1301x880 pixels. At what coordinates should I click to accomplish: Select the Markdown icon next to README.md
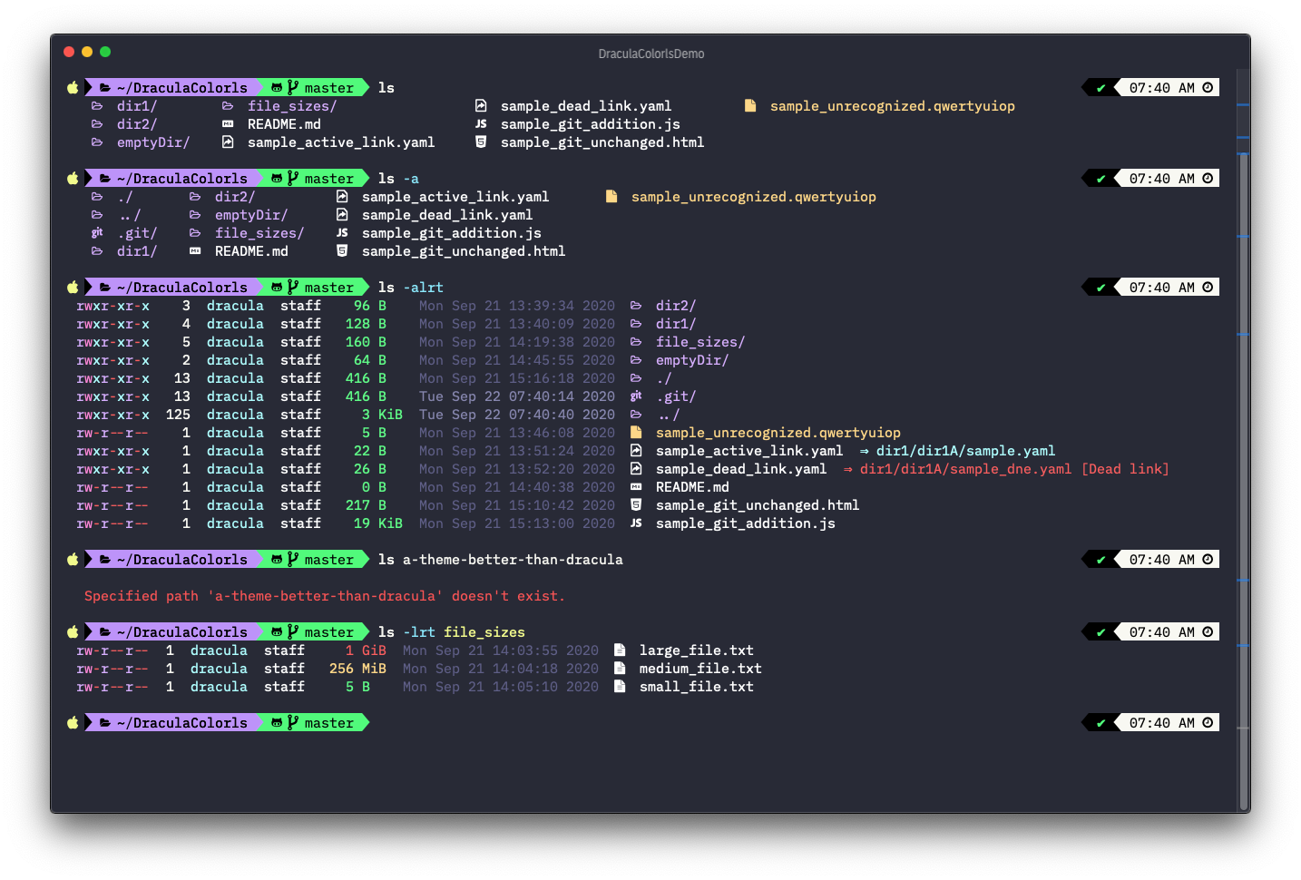click(229, 124)
